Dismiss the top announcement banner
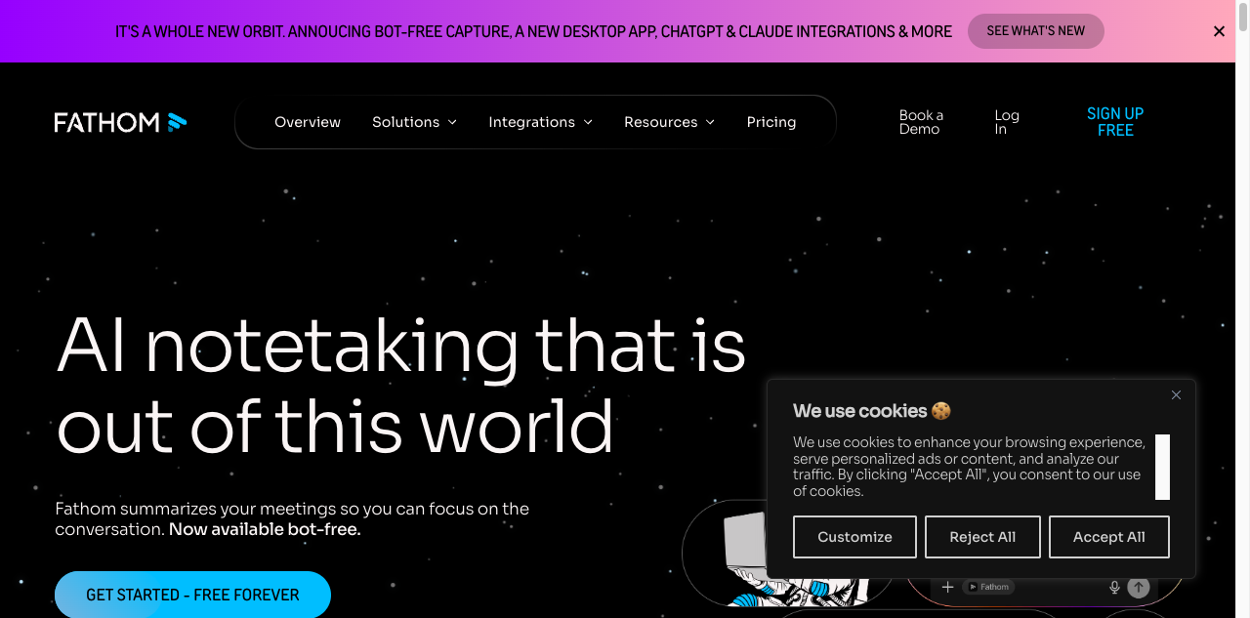This screenshot has height=618, width=1250. (1219, 31)
